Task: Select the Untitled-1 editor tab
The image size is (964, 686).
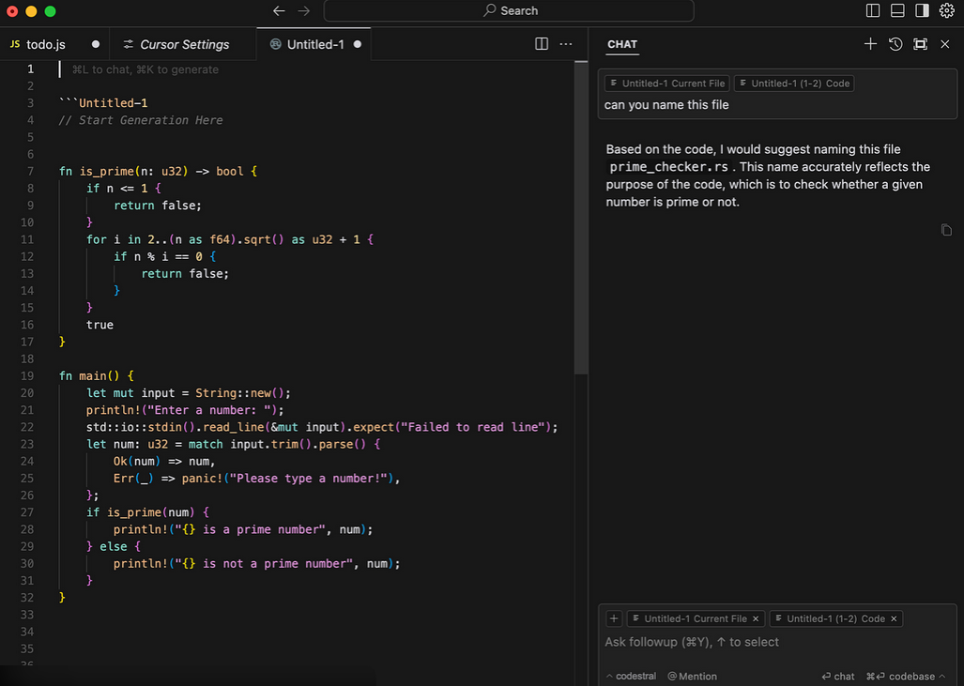Action: pyautogui.click(x=314, y=44)
